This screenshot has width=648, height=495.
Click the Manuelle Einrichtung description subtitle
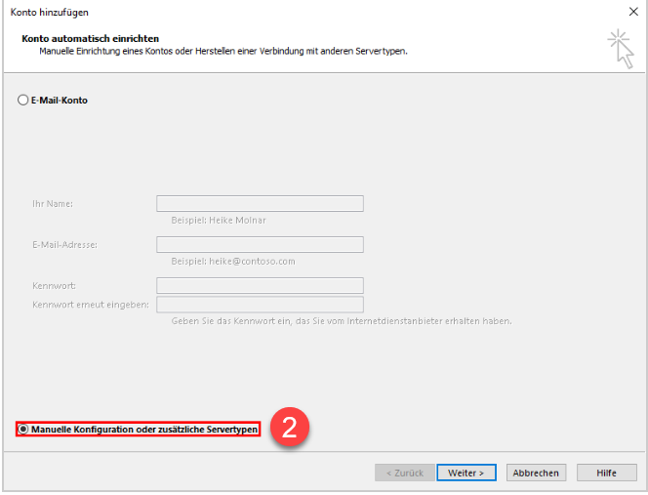pos(223,50)
